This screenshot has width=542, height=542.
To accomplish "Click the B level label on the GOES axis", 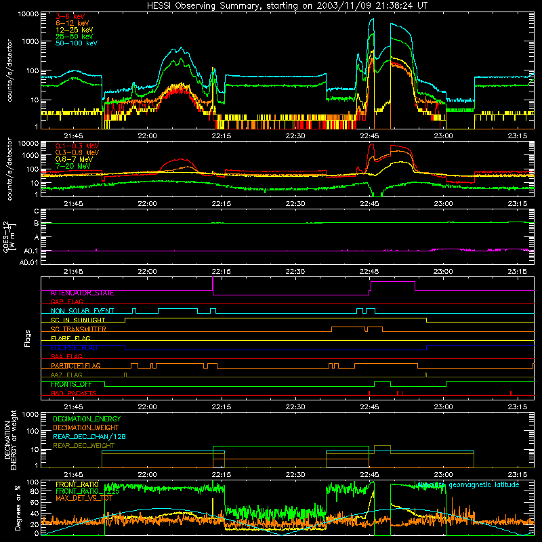I will click(37, 224).
